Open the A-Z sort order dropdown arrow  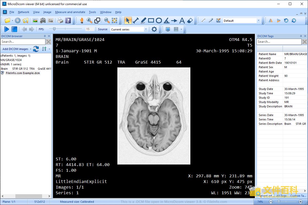pyautogui.click(x=50, y=49)
